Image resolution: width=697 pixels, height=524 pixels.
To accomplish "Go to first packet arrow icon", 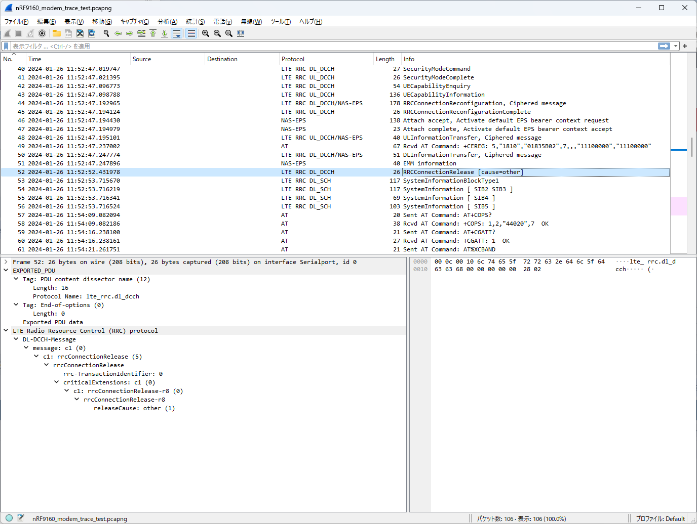I will point(153,33).
